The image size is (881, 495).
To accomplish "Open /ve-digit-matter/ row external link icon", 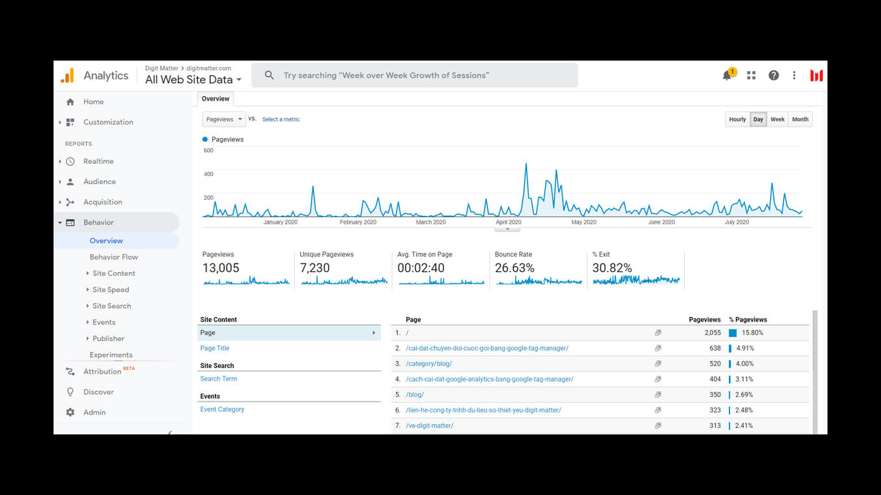I will (658, 425).
